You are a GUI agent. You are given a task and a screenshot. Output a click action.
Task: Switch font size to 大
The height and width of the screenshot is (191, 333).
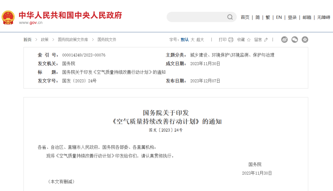coord(192,40)
